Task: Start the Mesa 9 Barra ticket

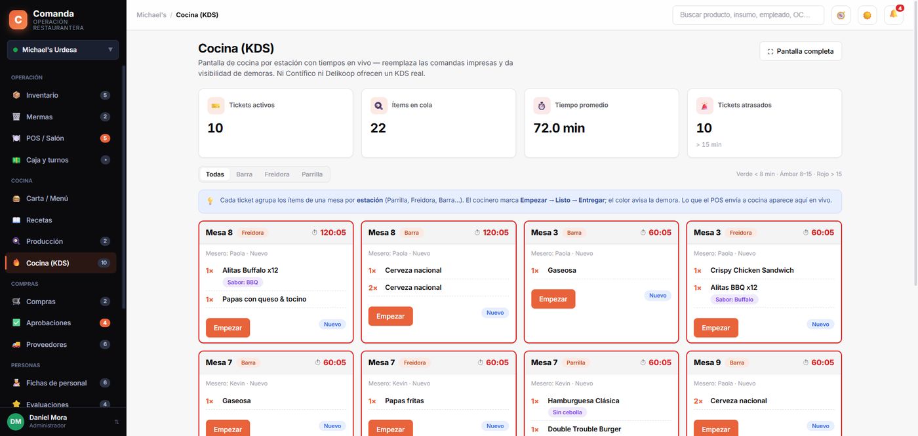Action: coord(715,428)
